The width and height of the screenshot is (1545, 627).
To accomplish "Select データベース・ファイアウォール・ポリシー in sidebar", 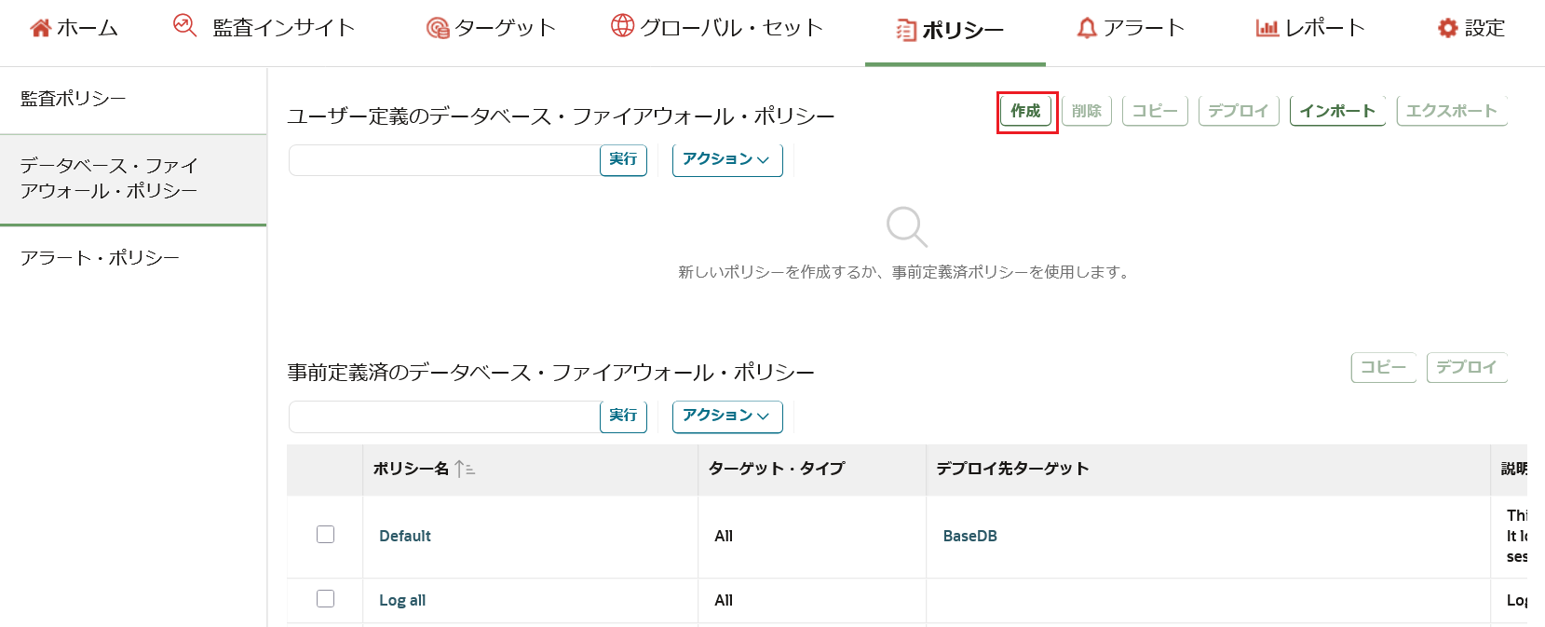I will (x=133, y=179).
